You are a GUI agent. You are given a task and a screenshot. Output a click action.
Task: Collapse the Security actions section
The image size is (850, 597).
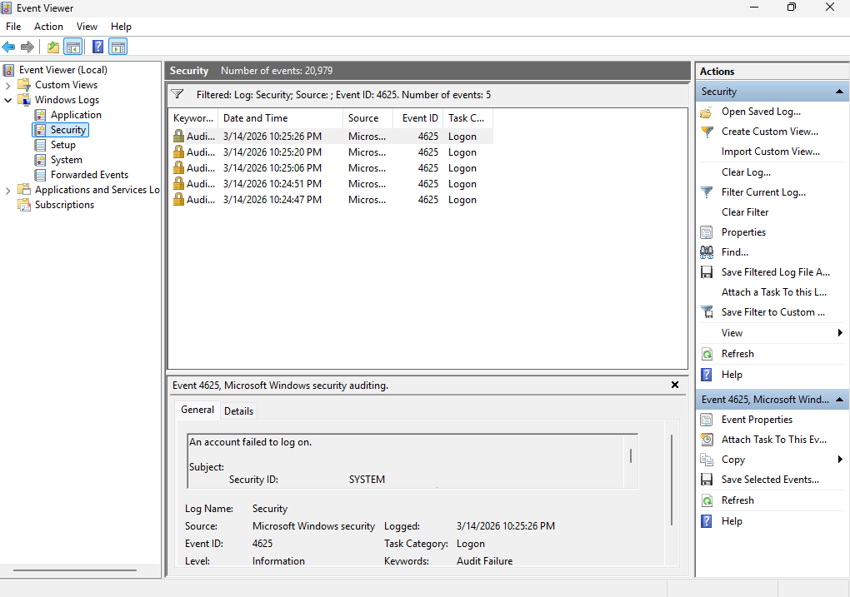840,91
